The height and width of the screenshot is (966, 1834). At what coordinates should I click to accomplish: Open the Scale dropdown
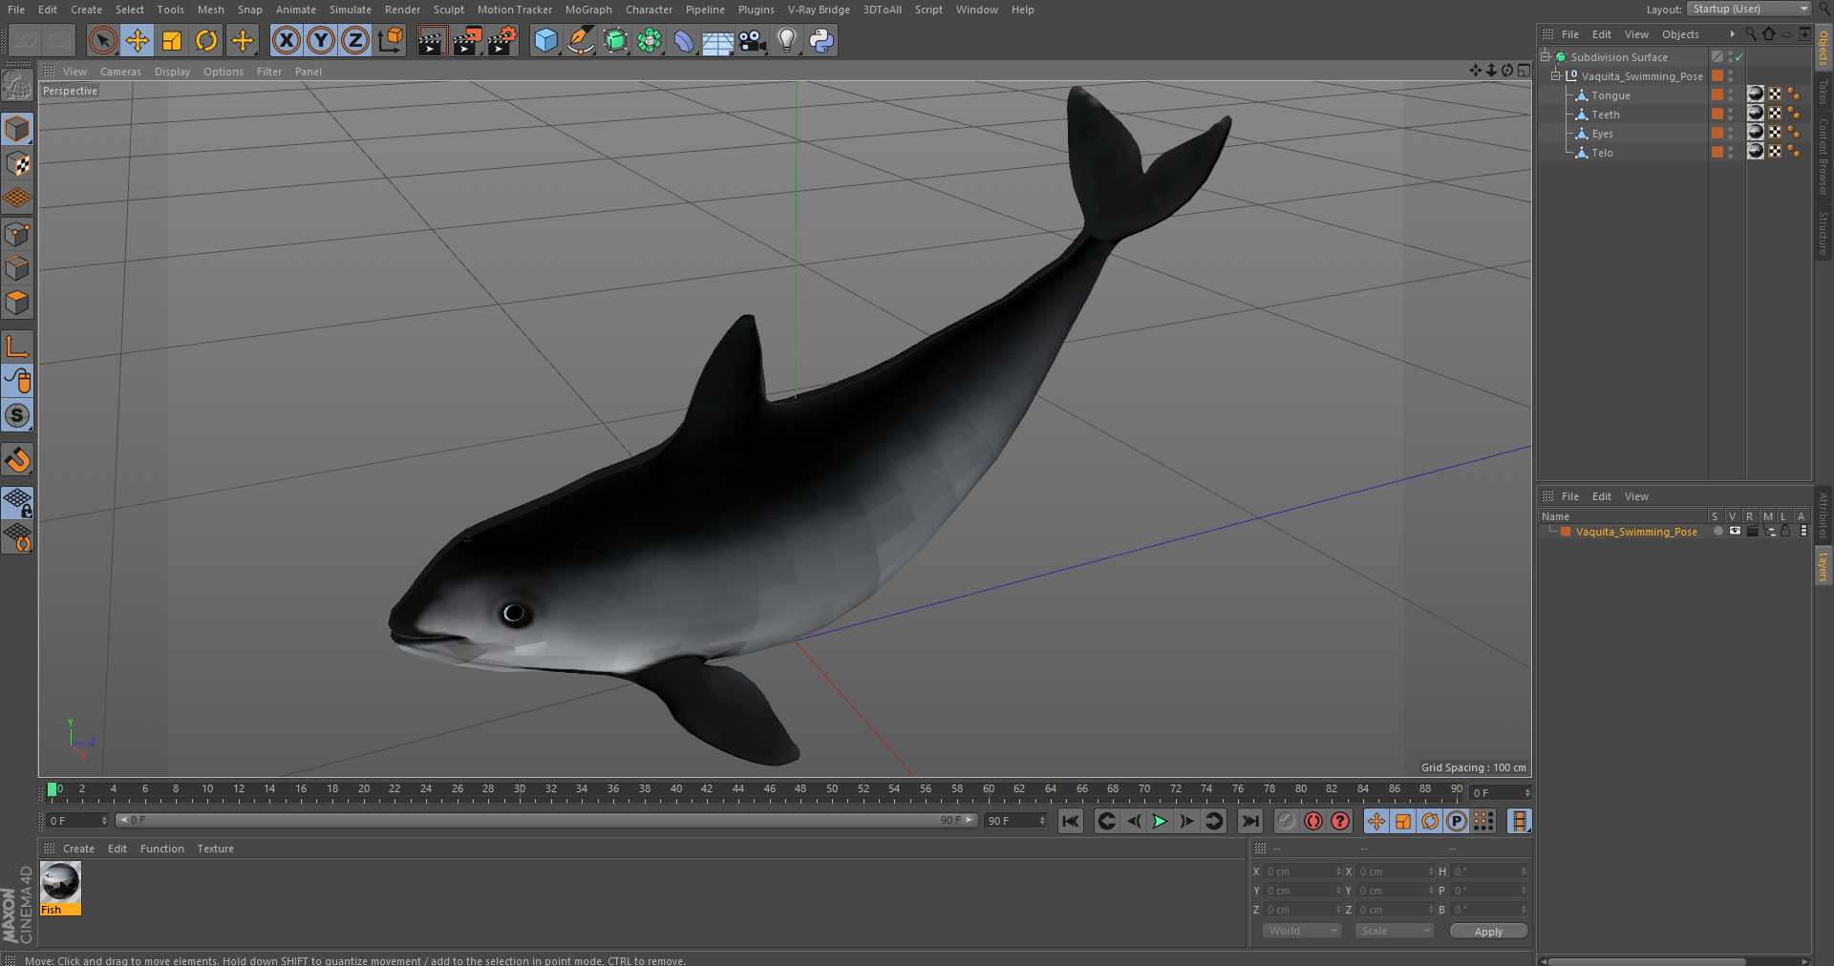pyautogui.click(x=1395, y=931)
